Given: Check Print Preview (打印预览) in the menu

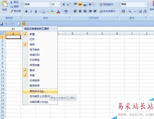Looking at the screenshot, I should click(x=40, y=60).
